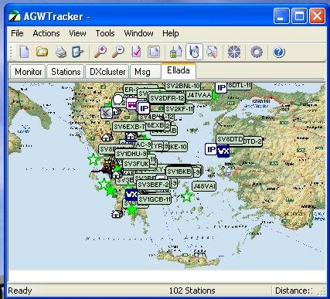This screenshot has height=299, width=330.
Task: Switch to the Monitor tab
Action: (28, 72)
